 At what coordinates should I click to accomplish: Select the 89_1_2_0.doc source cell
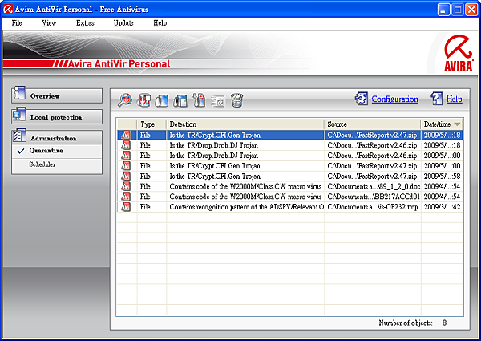(374, 186)
